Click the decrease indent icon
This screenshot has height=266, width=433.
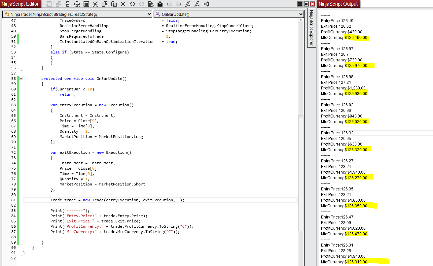coord(169,4)
